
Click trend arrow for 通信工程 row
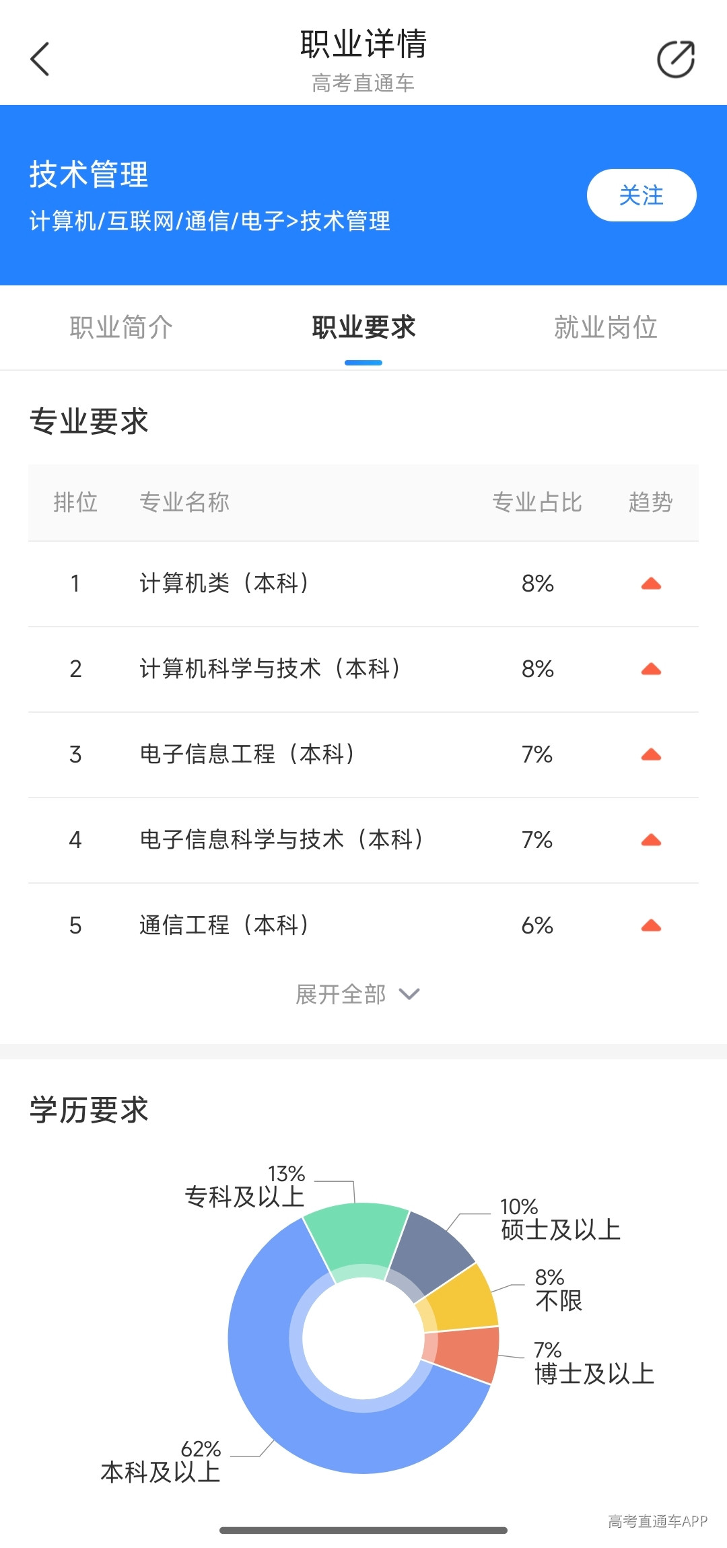coord(651,925)
